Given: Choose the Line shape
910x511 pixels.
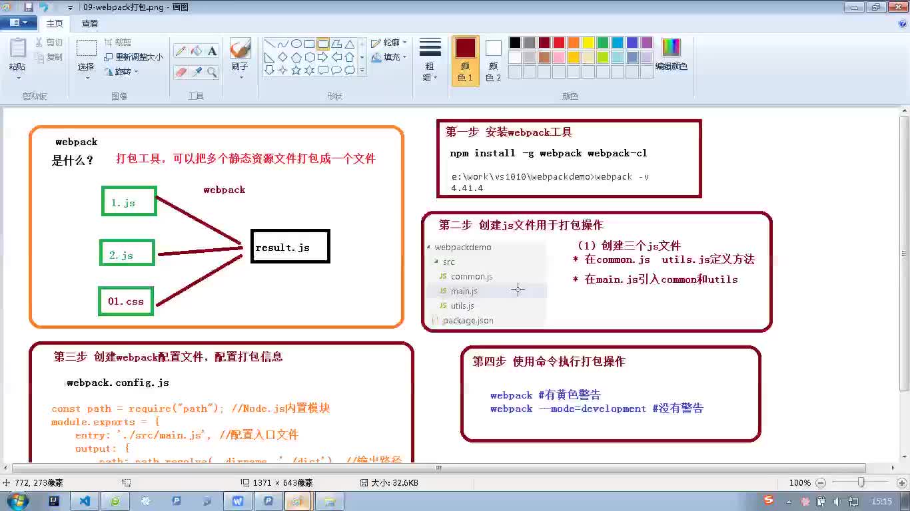Looking at the screenshot, I should (x=270, y=44).
